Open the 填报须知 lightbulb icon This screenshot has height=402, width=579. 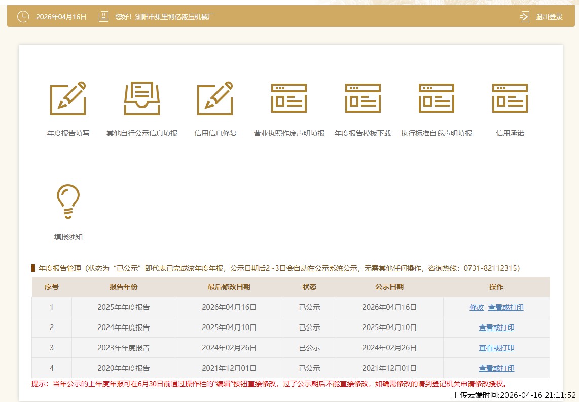pyautogui.click(x=68, y=202)
